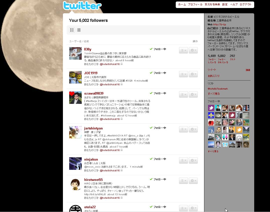Click jartshintyan dog avatar
Image resolution: width=270 pixels, height=212 pixels.
click(75, 132)
